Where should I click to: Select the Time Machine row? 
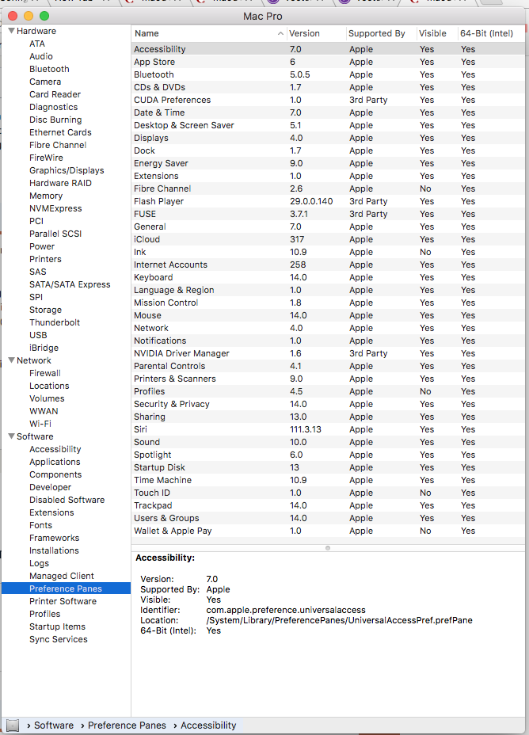328,480
